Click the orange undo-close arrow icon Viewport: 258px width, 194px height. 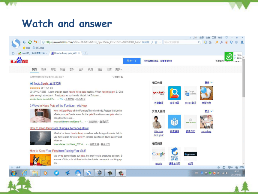(35, 42)
